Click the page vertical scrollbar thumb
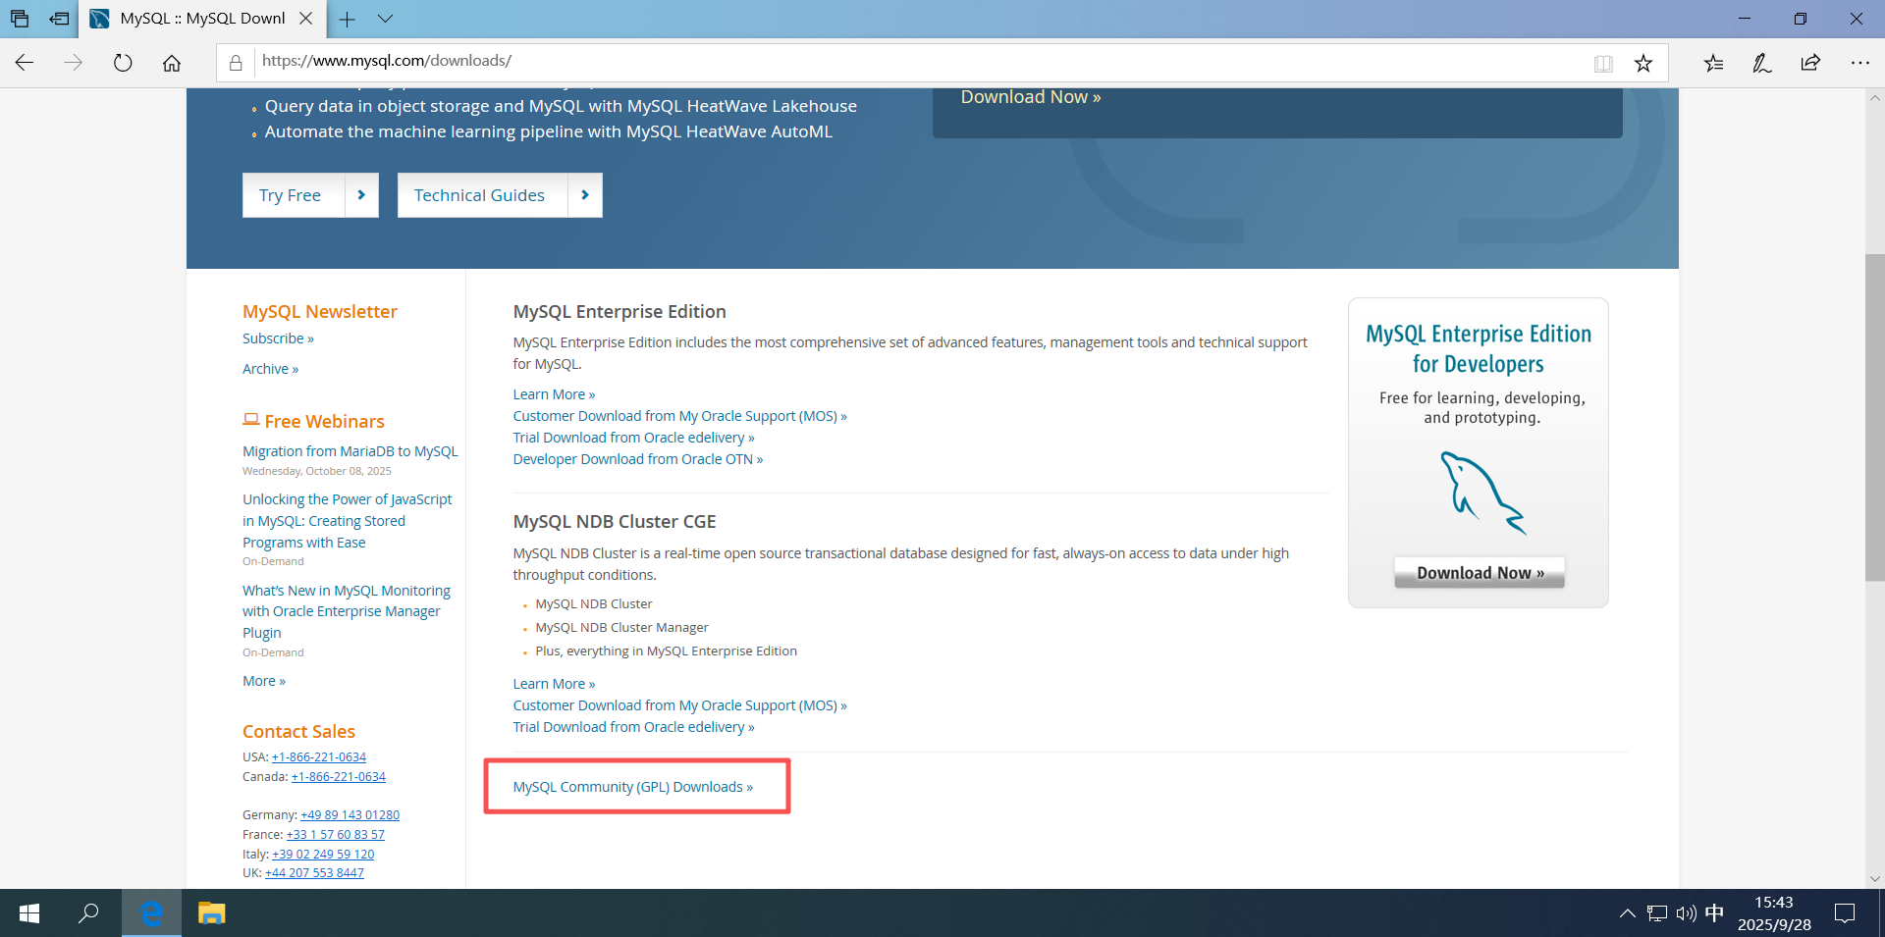1885x937 pixels. pyautogui.click(x=1875, y=417)
